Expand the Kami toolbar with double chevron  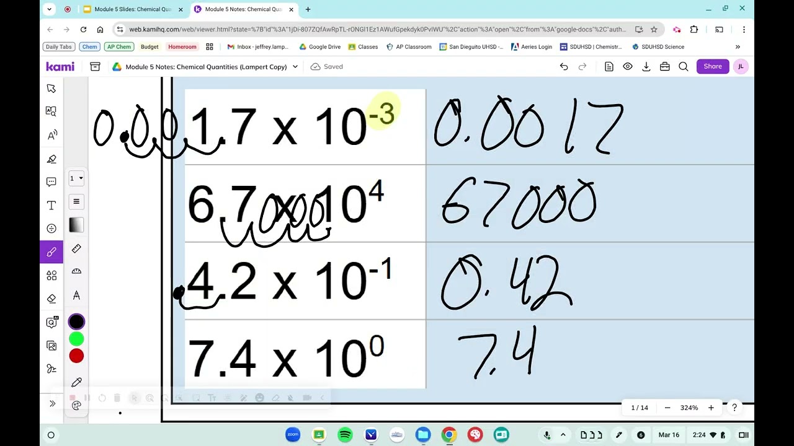[x=52, y=404]
